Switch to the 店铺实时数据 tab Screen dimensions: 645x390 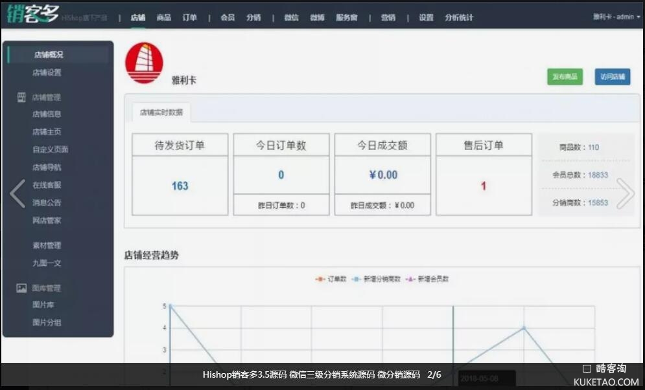[x=161, y=112]
